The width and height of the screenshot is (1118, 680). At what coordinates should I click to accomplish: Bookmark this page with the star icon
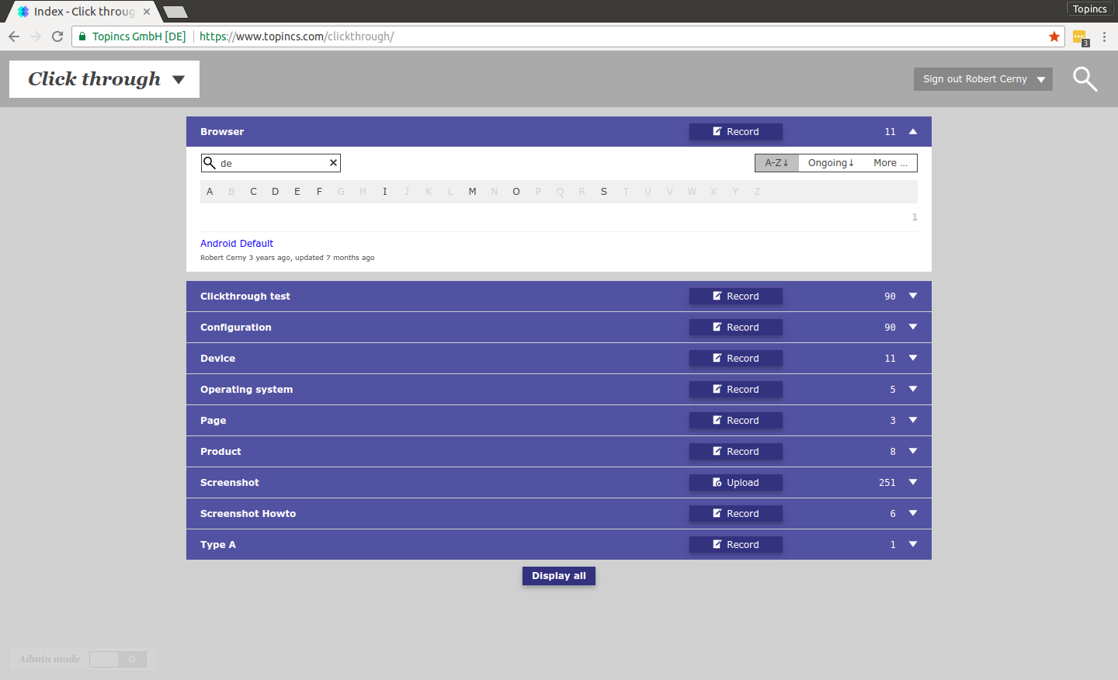pos(1054,36)
